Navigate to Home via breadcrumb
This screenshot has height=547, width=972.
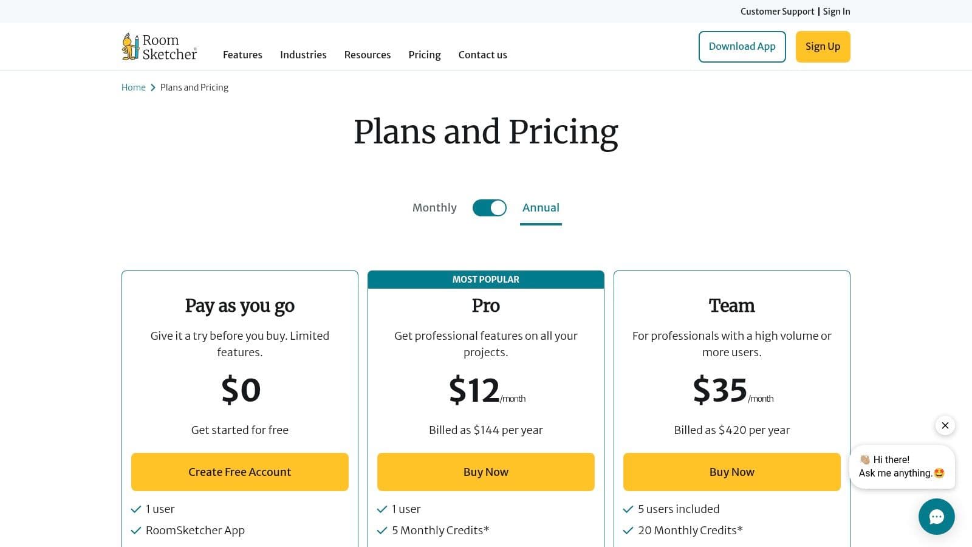point(133,87)
